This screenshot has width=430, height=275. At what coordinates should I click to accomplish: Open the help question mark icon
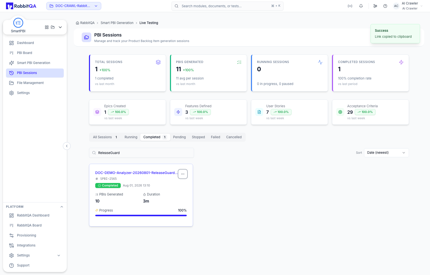click(x=385, y=6)
